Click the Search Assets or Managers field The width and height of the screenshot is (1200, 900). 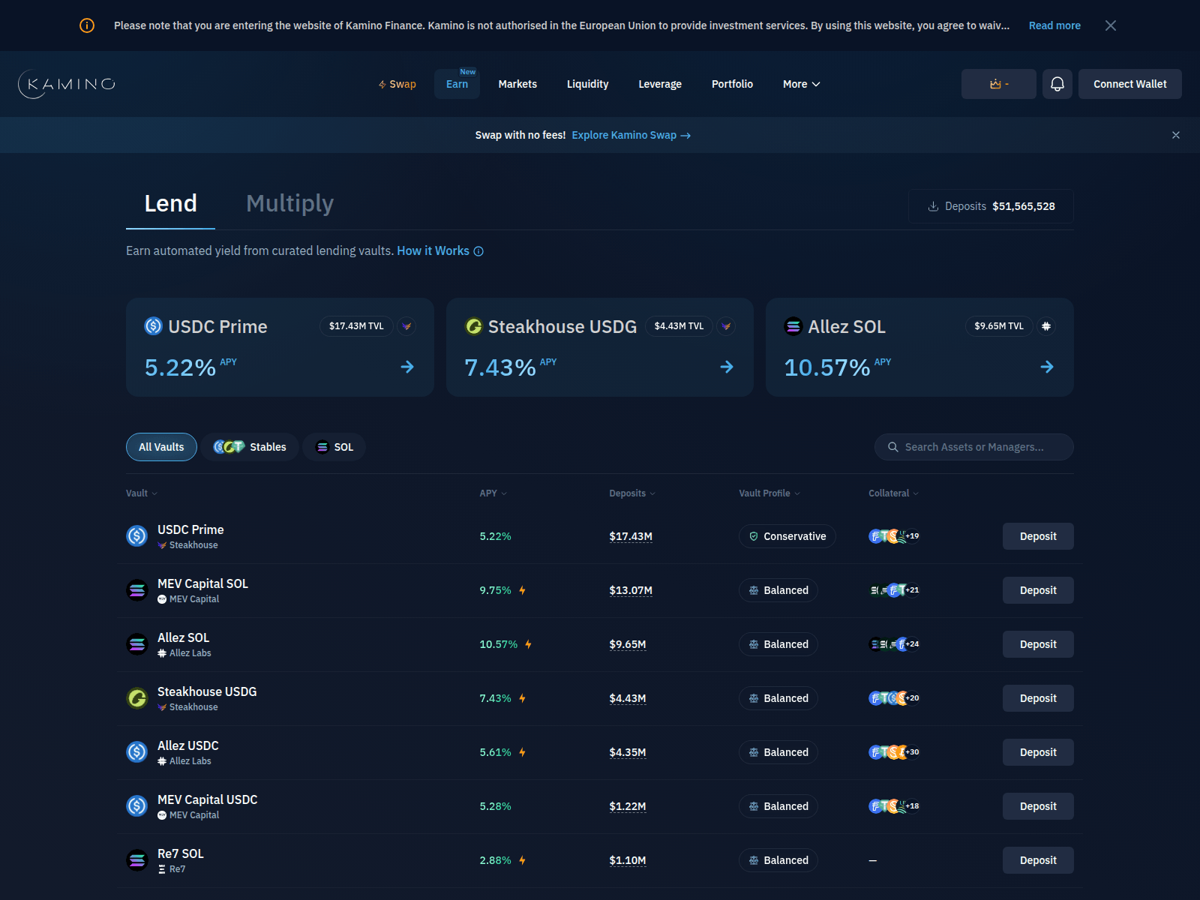(x=974, y=447)
